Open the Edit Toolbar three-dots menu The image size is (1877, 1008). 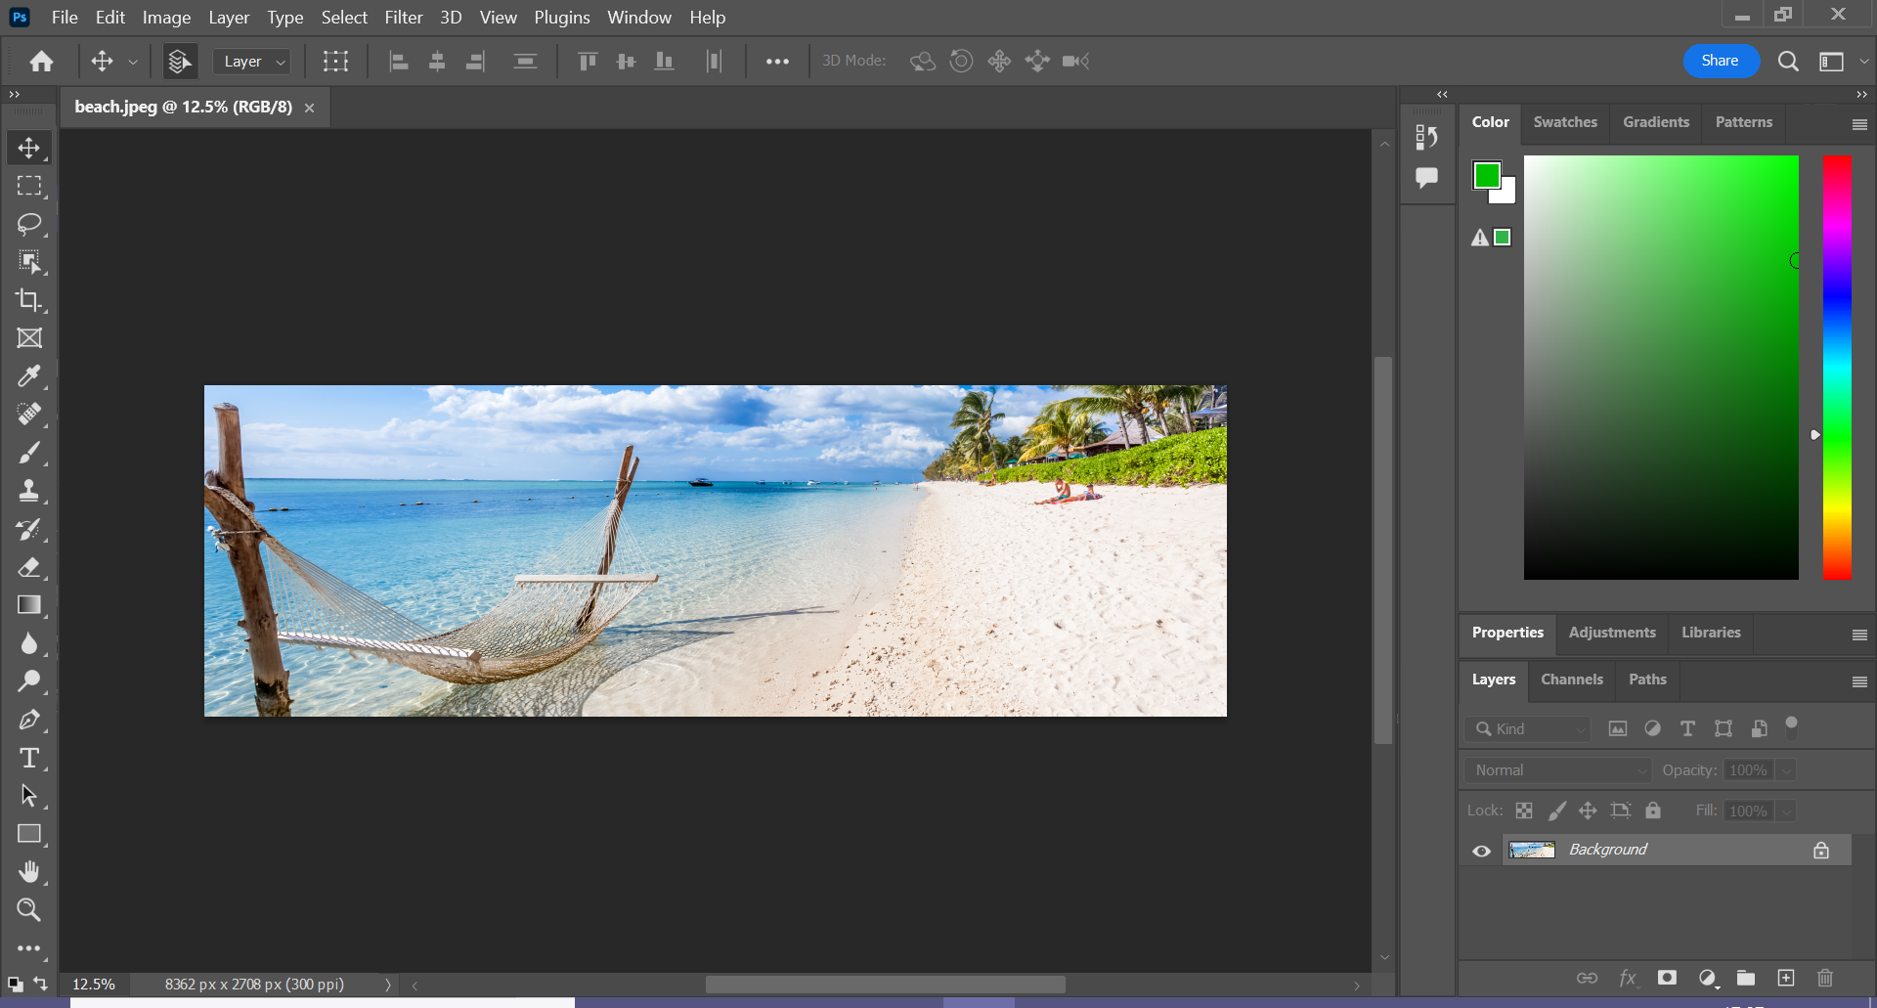29,948
